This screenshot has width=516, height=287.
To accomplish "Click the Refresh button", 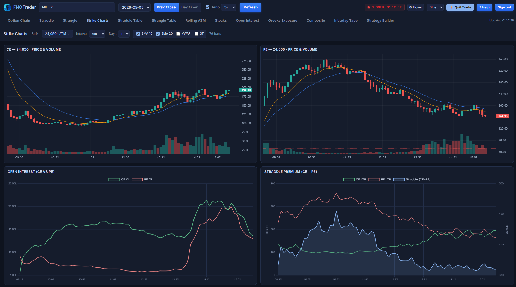I will (251, 7).
